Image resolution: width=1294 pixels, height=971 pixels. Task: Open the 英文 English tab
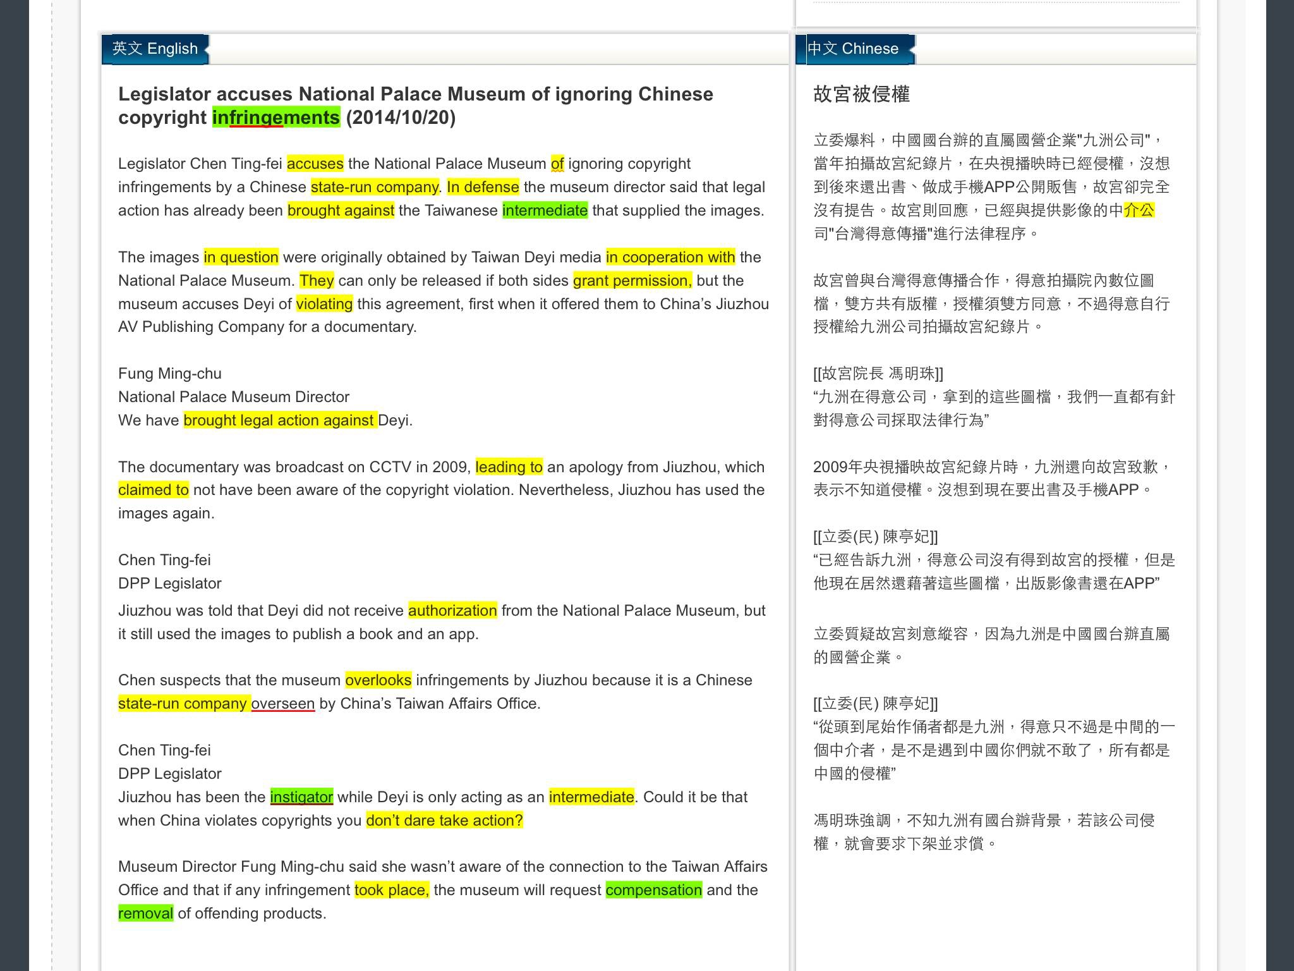(155, 49)
